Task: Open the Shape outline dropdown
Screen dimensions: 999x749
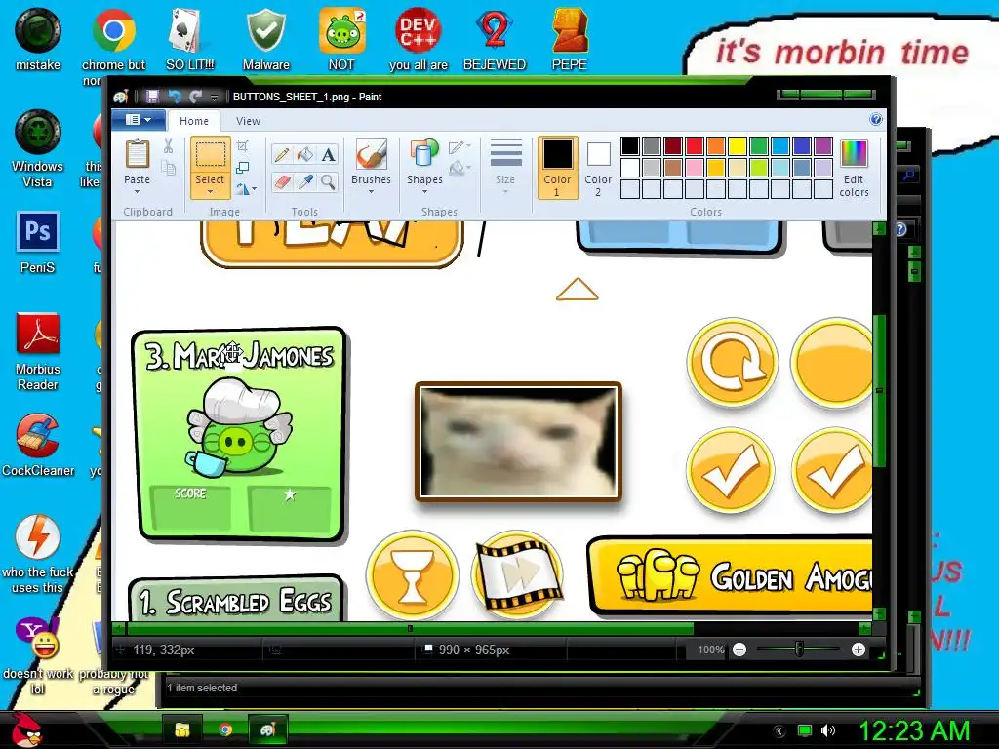Action: coord(460,147)
